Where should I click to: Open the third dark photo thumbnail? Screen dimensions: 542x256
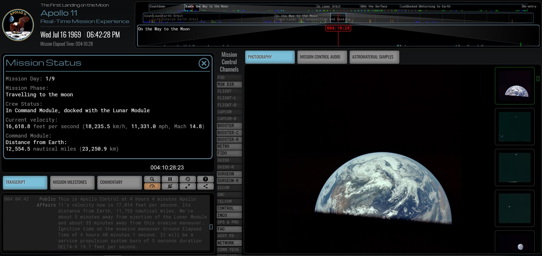point(514,168)
